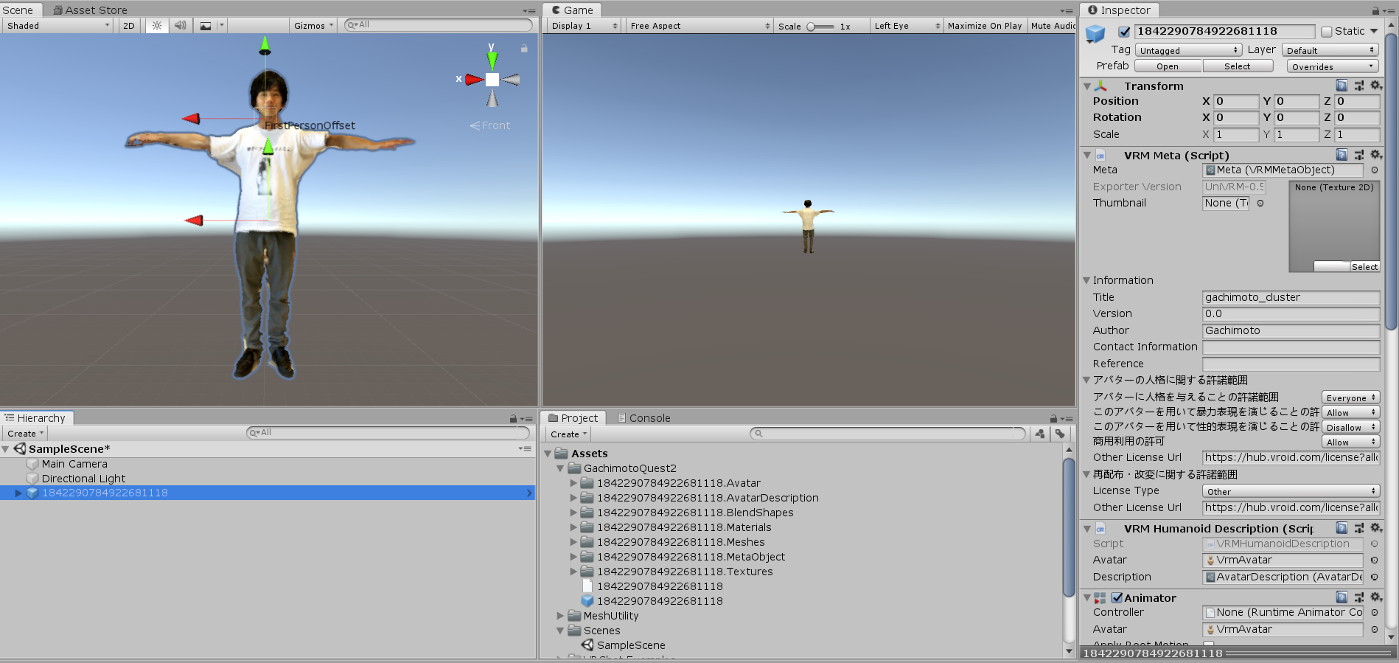Expand the MeshUtility folder
The width and height of the screenshot is (1399, 663).
[560, 616]
